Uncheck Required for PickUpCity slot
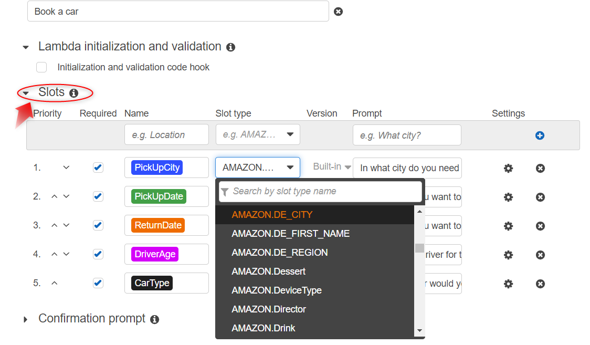Image resolution: width=590 pixels, height=345 pixels. click(x=98, y=168)
